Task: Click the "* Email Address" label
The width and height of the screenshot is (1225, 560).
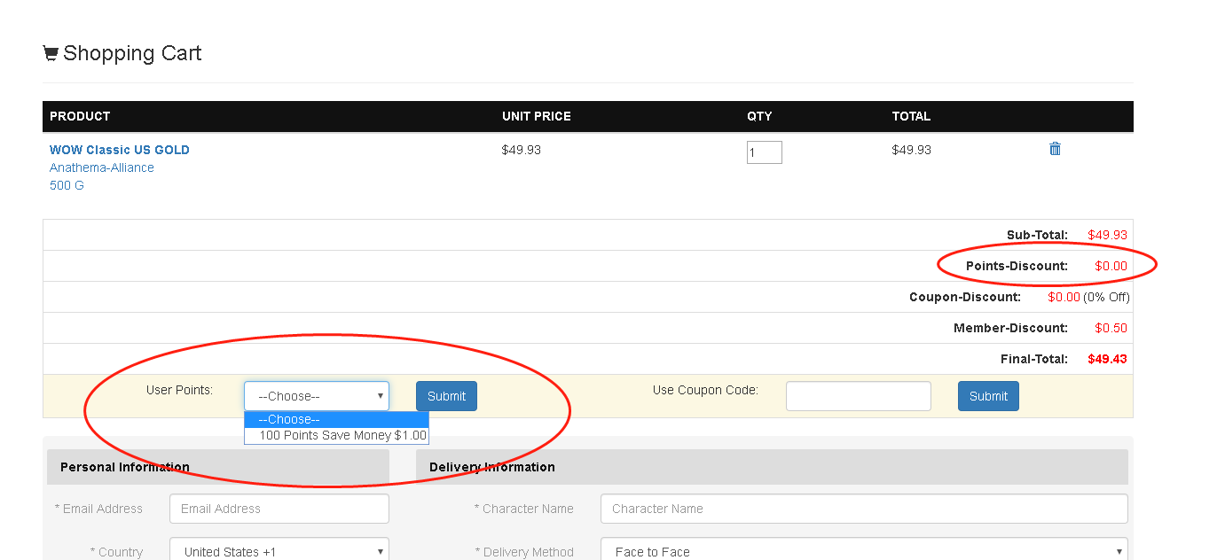Action: [x=98, y=509]
